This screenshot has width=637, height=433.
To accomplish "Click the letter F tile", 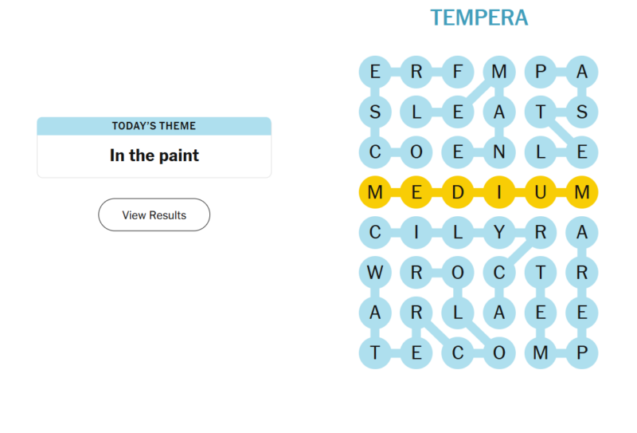I will (x=457, y=73).
